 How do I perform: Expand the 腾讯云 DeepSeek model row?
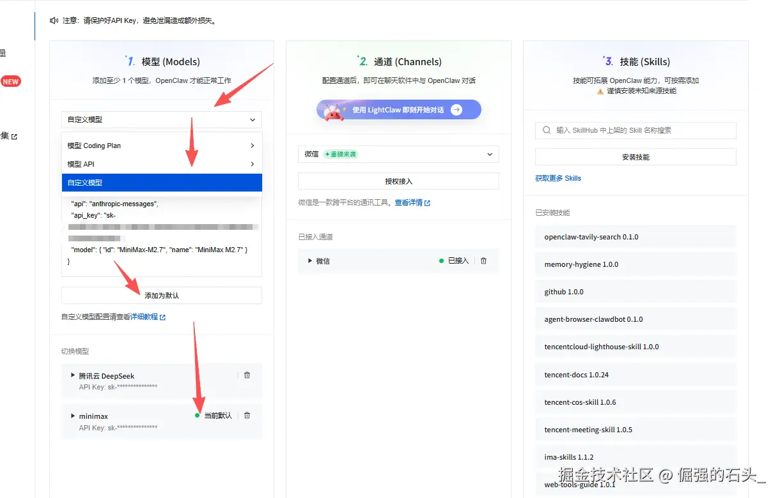[x=73, y=375]
